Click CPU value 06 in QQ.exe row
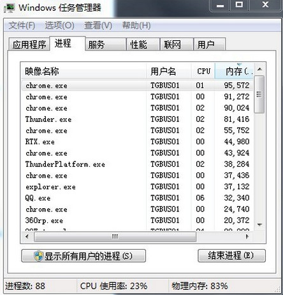This screenshot has height=295, width=283. tap(200, 198)
